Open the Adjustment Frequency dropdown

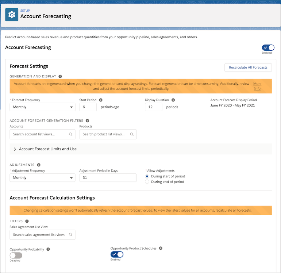click(42, 178)
